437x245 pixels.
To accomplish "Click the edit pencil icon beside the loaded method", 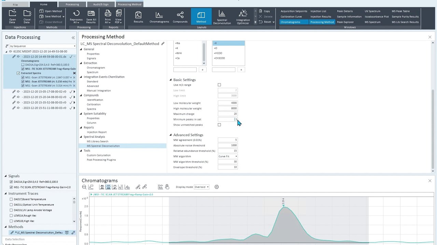I will click(x=73, y=232).
